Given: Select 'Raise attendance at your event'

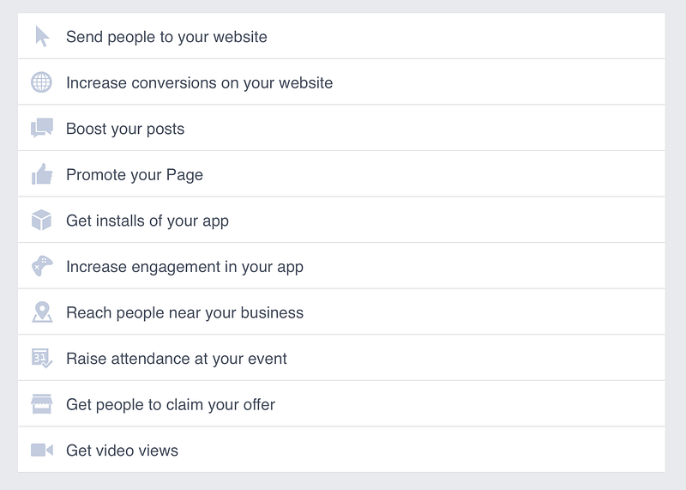Looking at the screenshot, I should point(341,358).
